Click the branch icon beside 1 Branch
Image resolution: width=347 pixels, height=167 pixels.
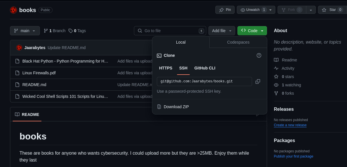coord(46,31)
